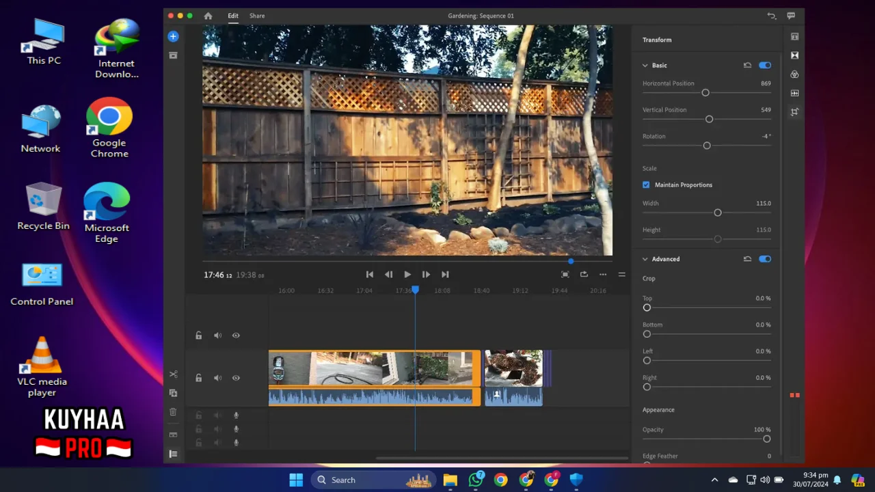875x492 pixels.
Task: Uncheck the Maintain Proportions checkbox
Action: tap(646, 185)
